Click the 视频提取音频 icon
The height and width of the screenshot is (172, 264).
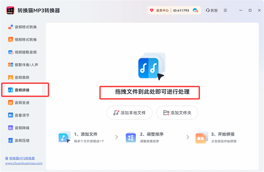tap(11, 52)
